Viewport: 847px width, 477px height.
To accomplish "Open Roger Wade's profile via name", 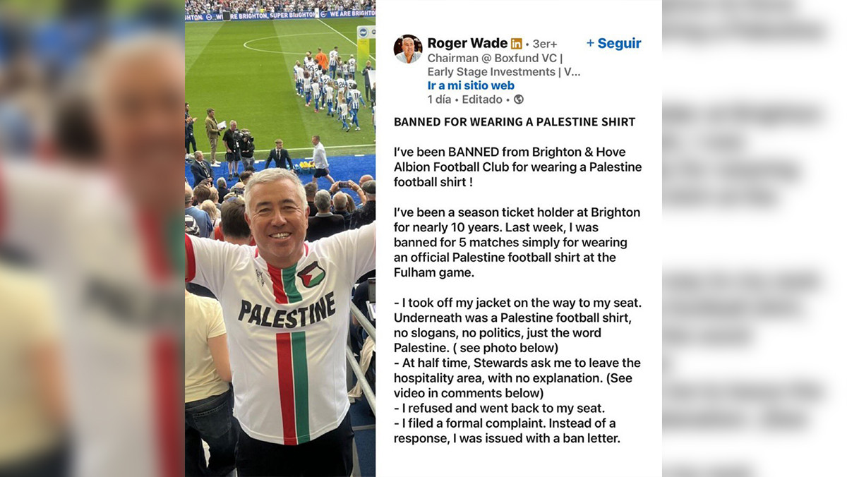I will tap(467, 43).
